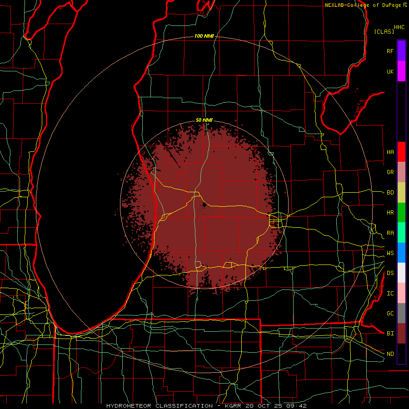The width and height of the screenshot is (409, 409).
Task: Click the HR legend label
Action: click(390, 213)
